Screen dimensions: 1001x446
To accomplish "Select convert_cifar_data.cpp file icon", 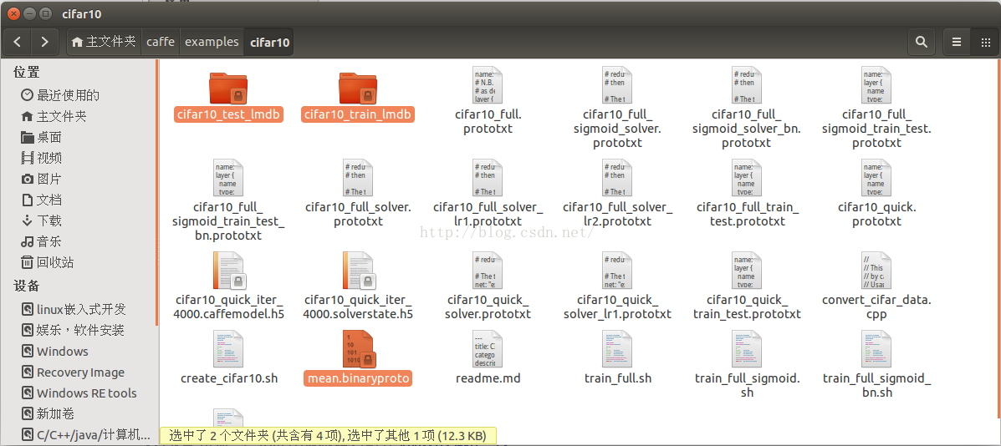I will 876,270.
